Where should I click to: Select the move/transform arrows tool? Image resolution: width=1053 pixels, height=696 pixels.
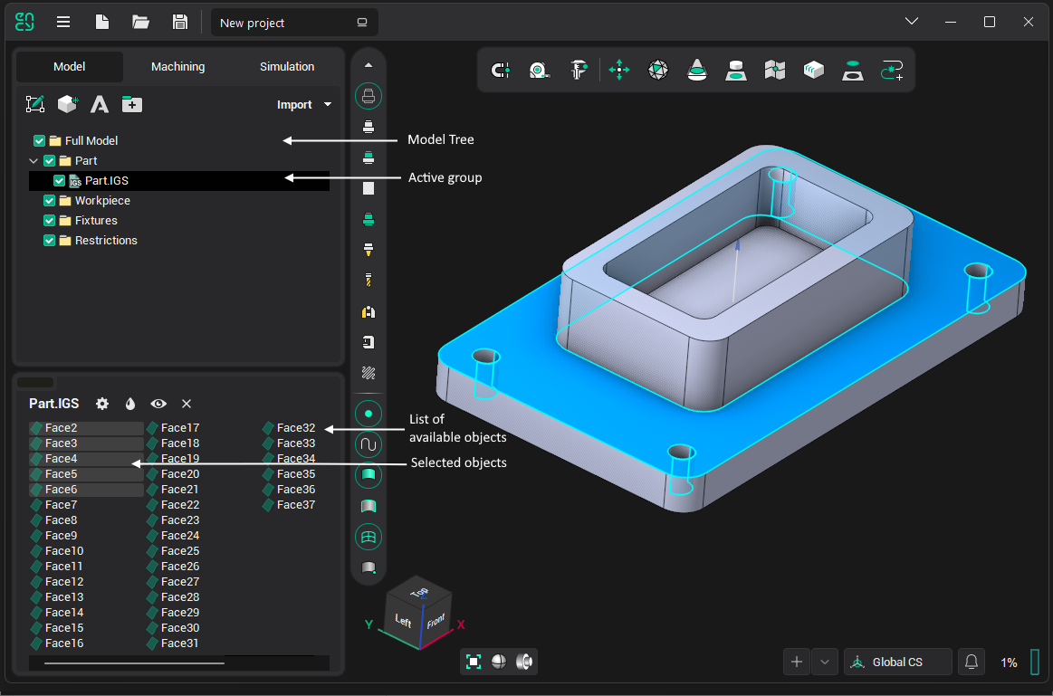(619, 70)
